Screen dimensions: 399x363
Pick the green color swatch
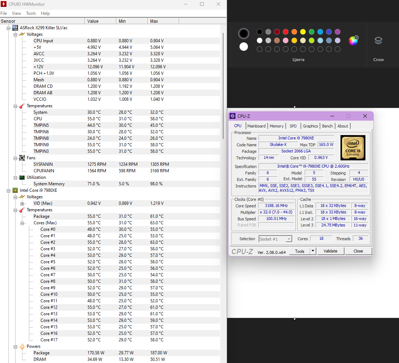click(312, 32)
